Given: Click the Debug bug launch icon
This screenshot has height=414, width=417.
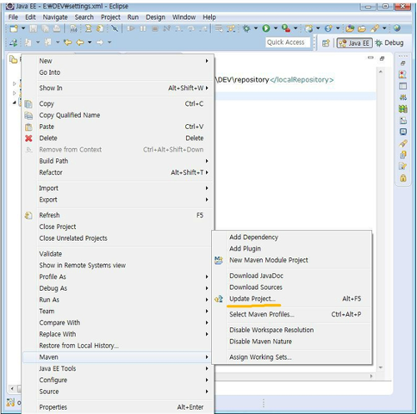Looking at the screenshot, I should (x=246, y=28).
